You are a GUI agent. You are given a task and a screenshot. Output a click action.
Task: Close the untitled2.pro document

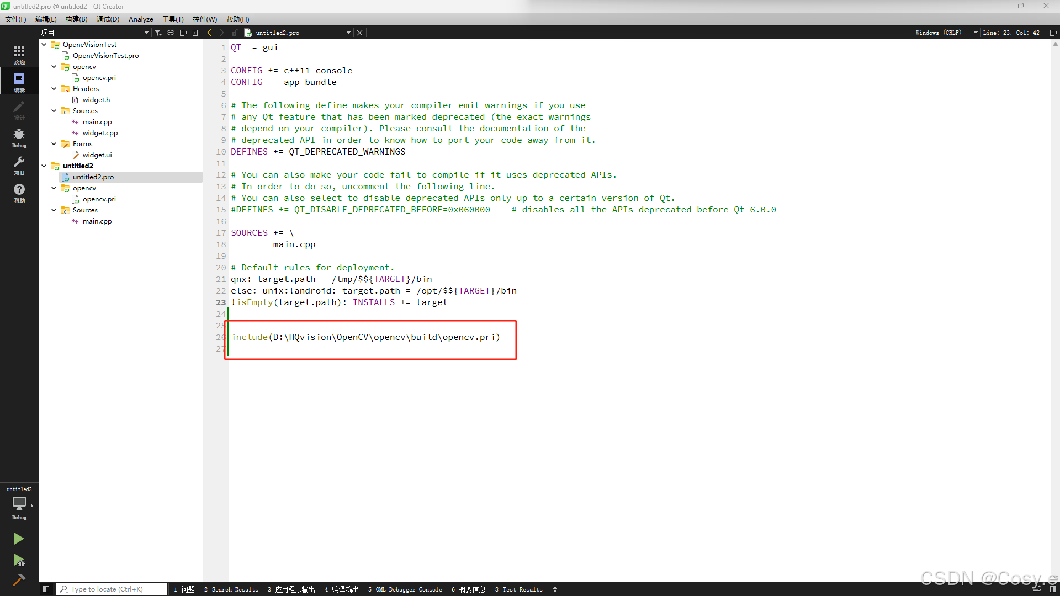[360, 33]
